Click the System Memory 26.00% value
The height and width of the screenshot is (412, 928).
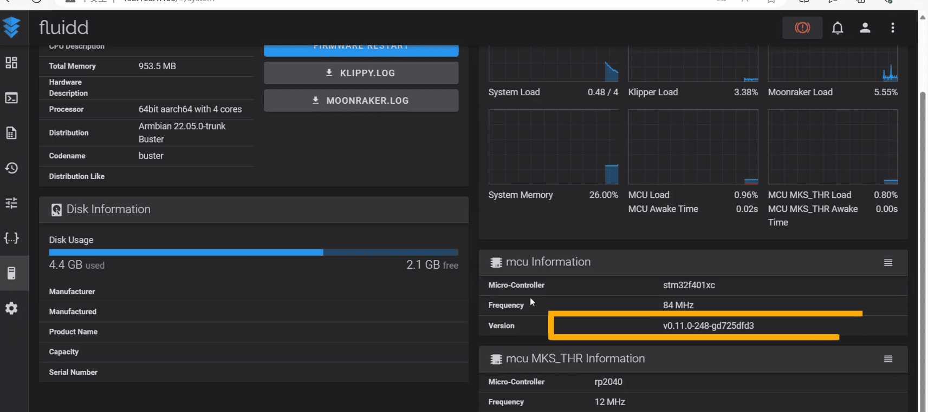coord(603,195)
